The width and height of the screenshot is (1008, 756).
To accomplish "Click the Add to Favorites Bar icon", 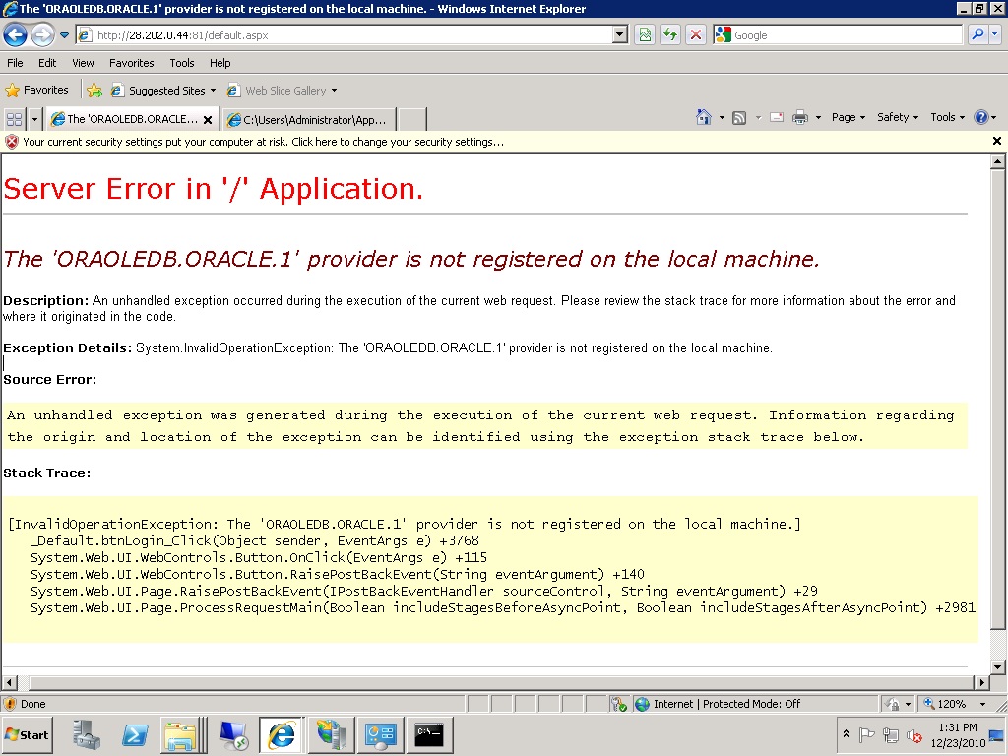I will click(x=94, y=91).
